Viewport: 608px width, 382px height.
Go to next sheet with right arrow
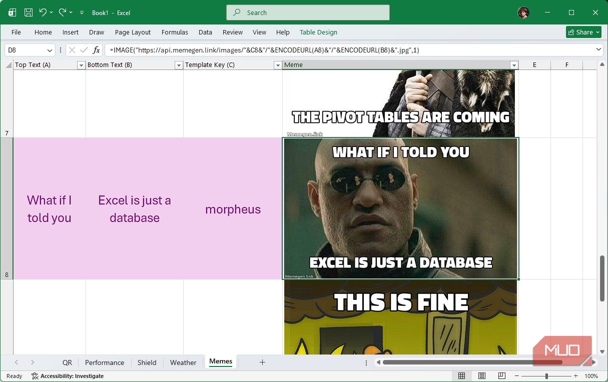point(33,362)
